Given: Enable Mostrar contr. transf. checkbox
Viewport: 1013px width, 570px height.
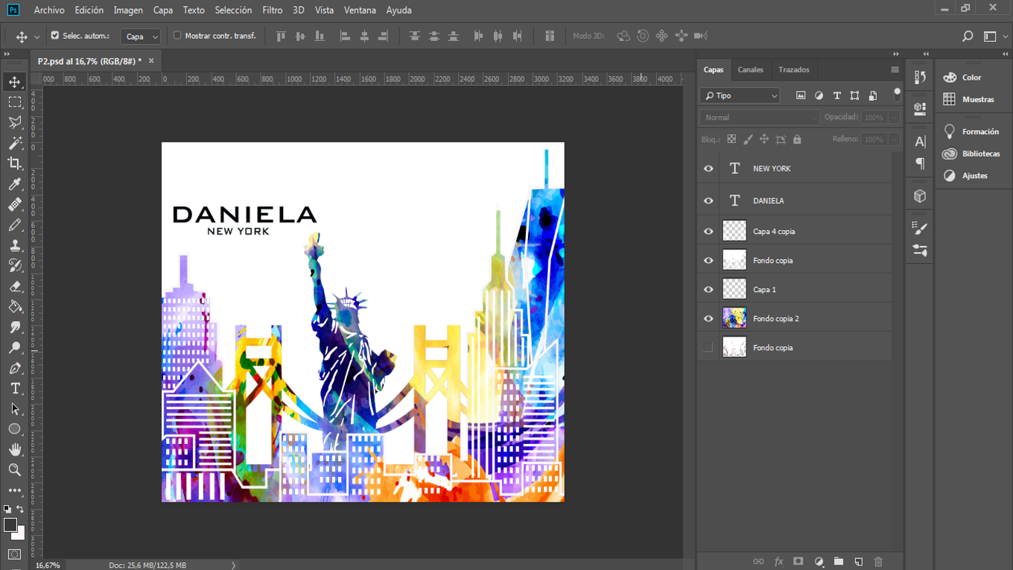Looking at the screenshot, I should [177, 35].
